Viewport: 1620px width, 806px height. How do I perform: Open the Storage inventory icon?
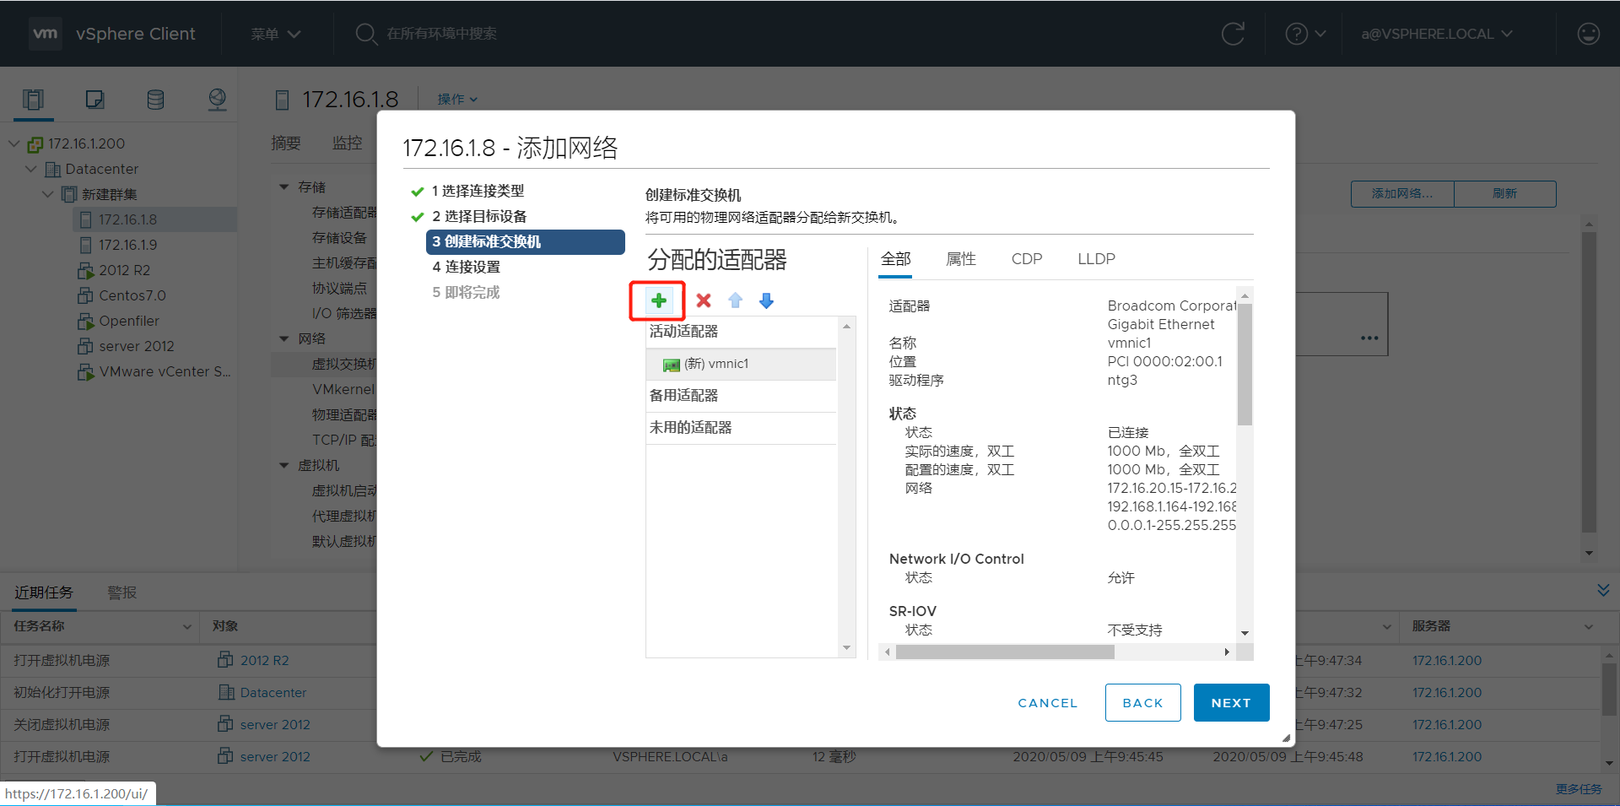[x=155, y=99]
